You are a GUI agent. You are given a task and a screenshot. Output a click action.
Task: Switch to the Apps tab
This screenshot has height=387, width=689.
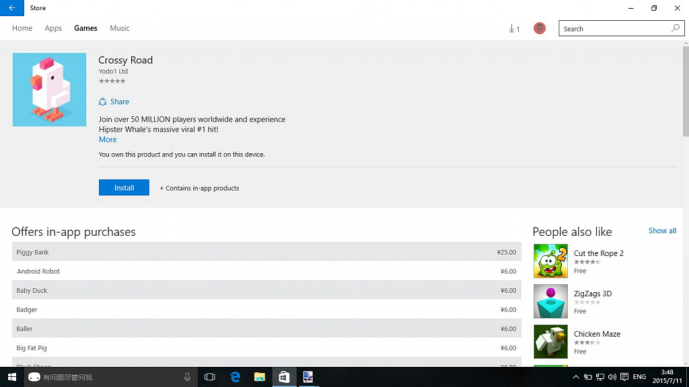[x=53, y=28]
